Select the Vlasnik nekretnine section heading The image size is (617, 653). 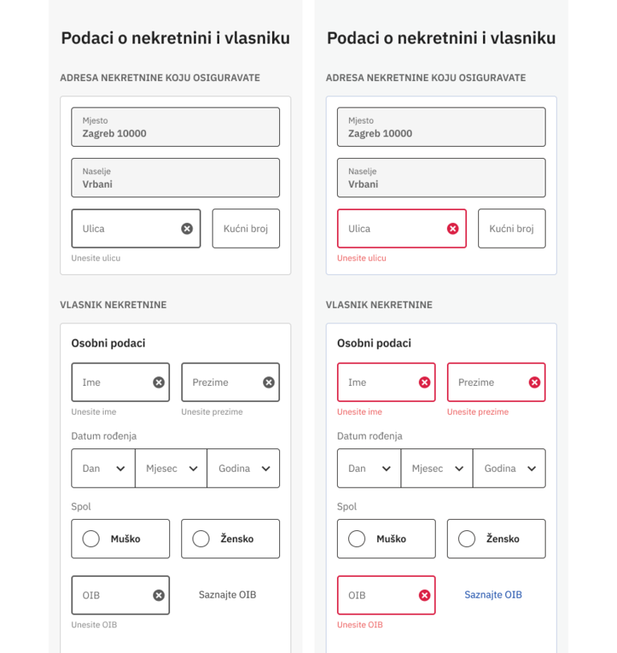(x=113, y=305)
